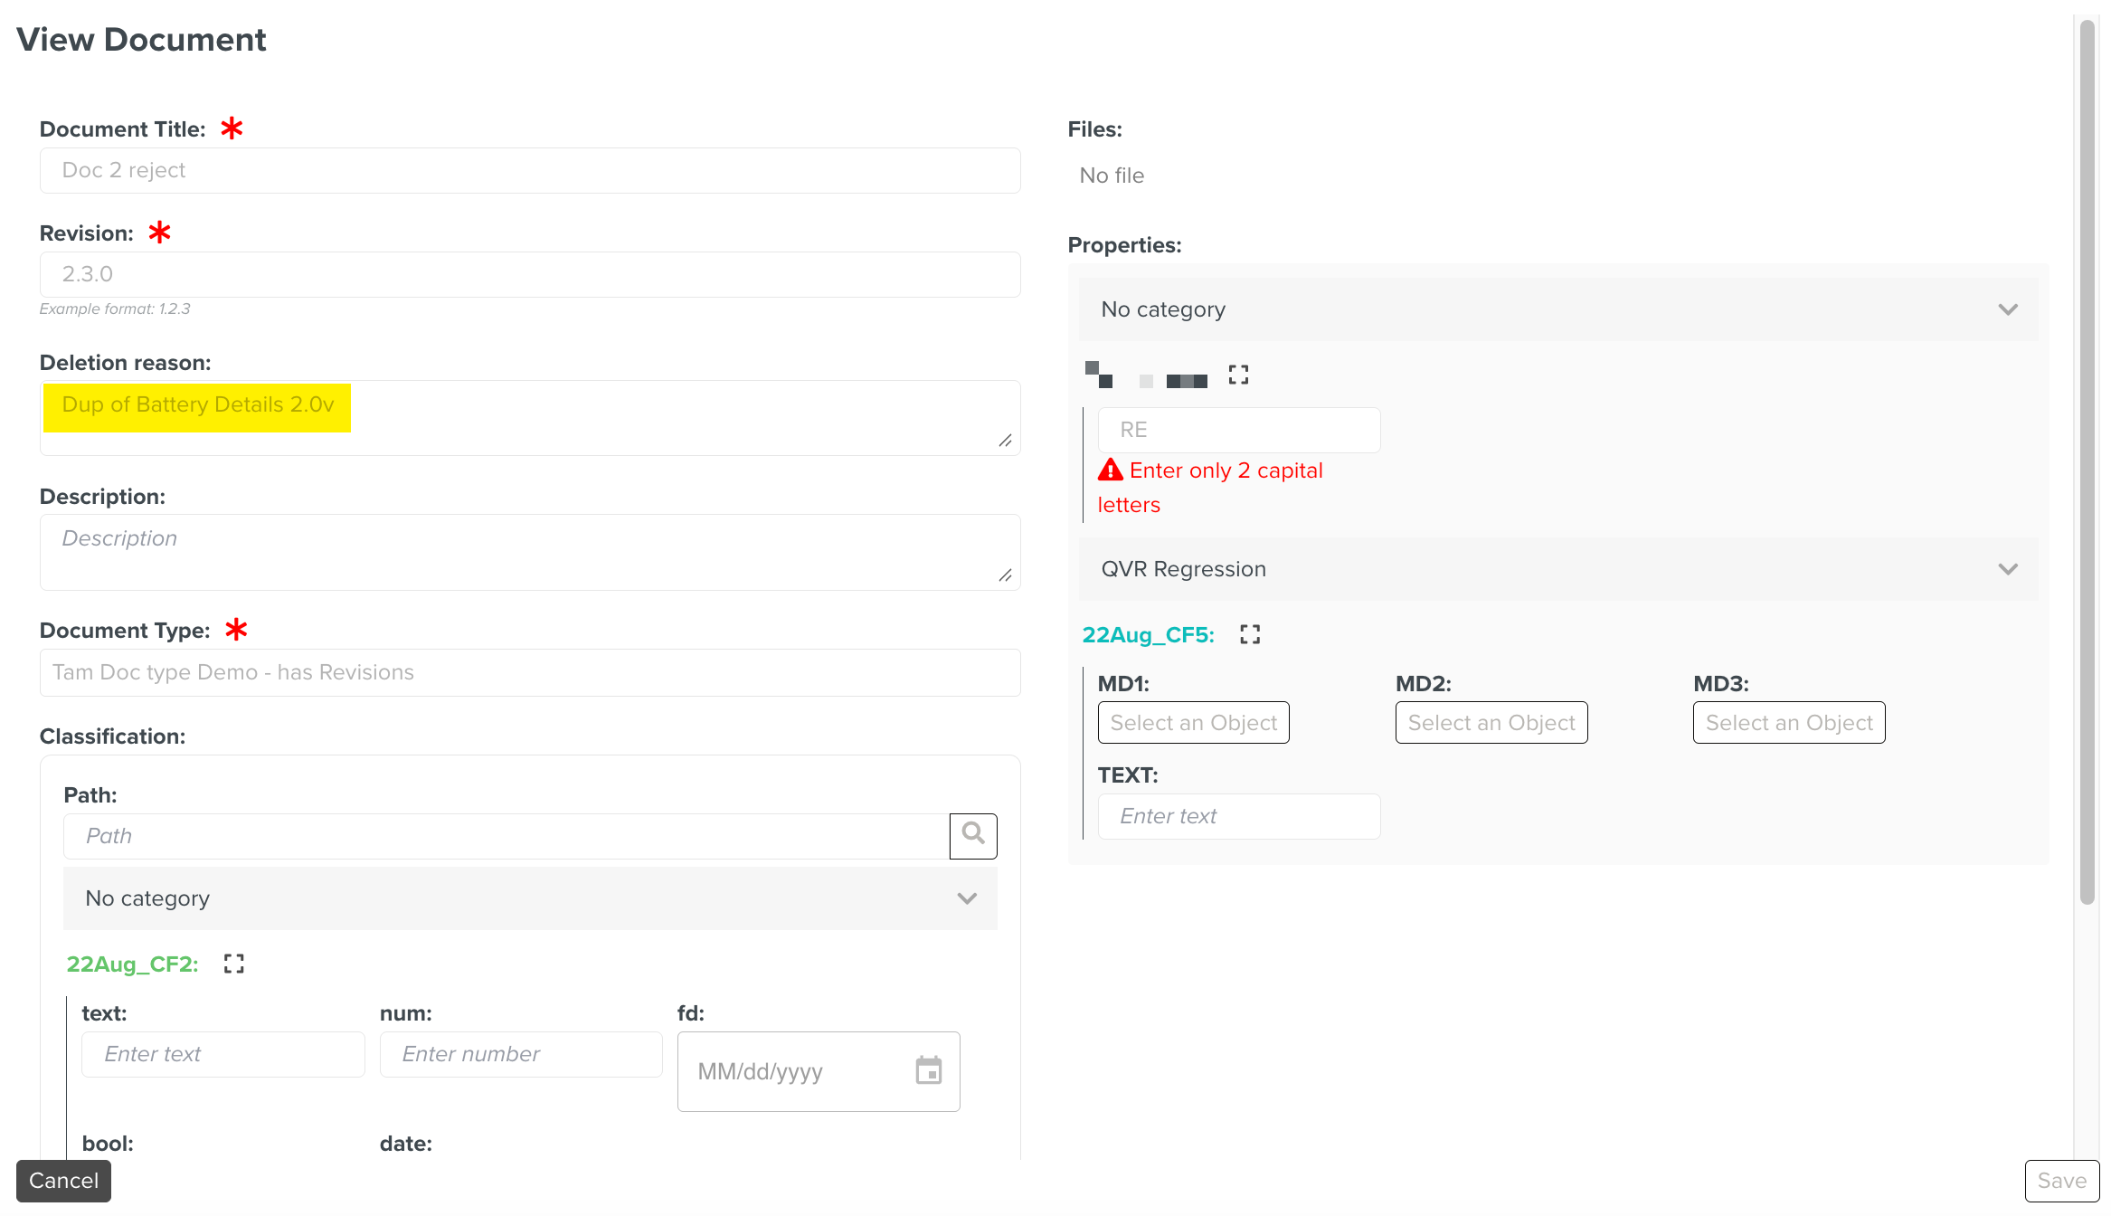The image size is (2111, 1216).
Task: Expand the Properties No category dropdown
Action: tap(2008, 309)
